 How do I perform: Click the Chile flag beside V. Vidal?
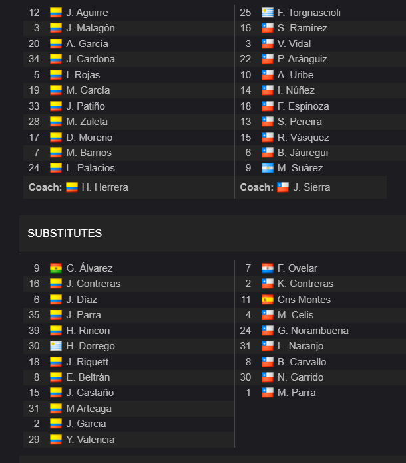(267, 44)
